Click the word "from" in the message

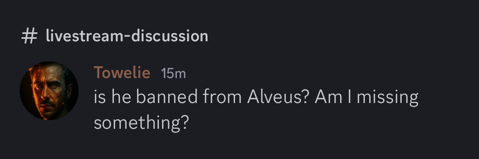click(x=222, y=97)
